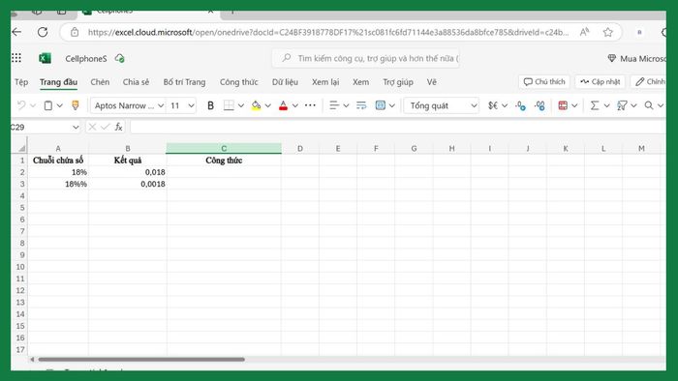Switch to Bố trí Trang tab

(x=184, y=82)
